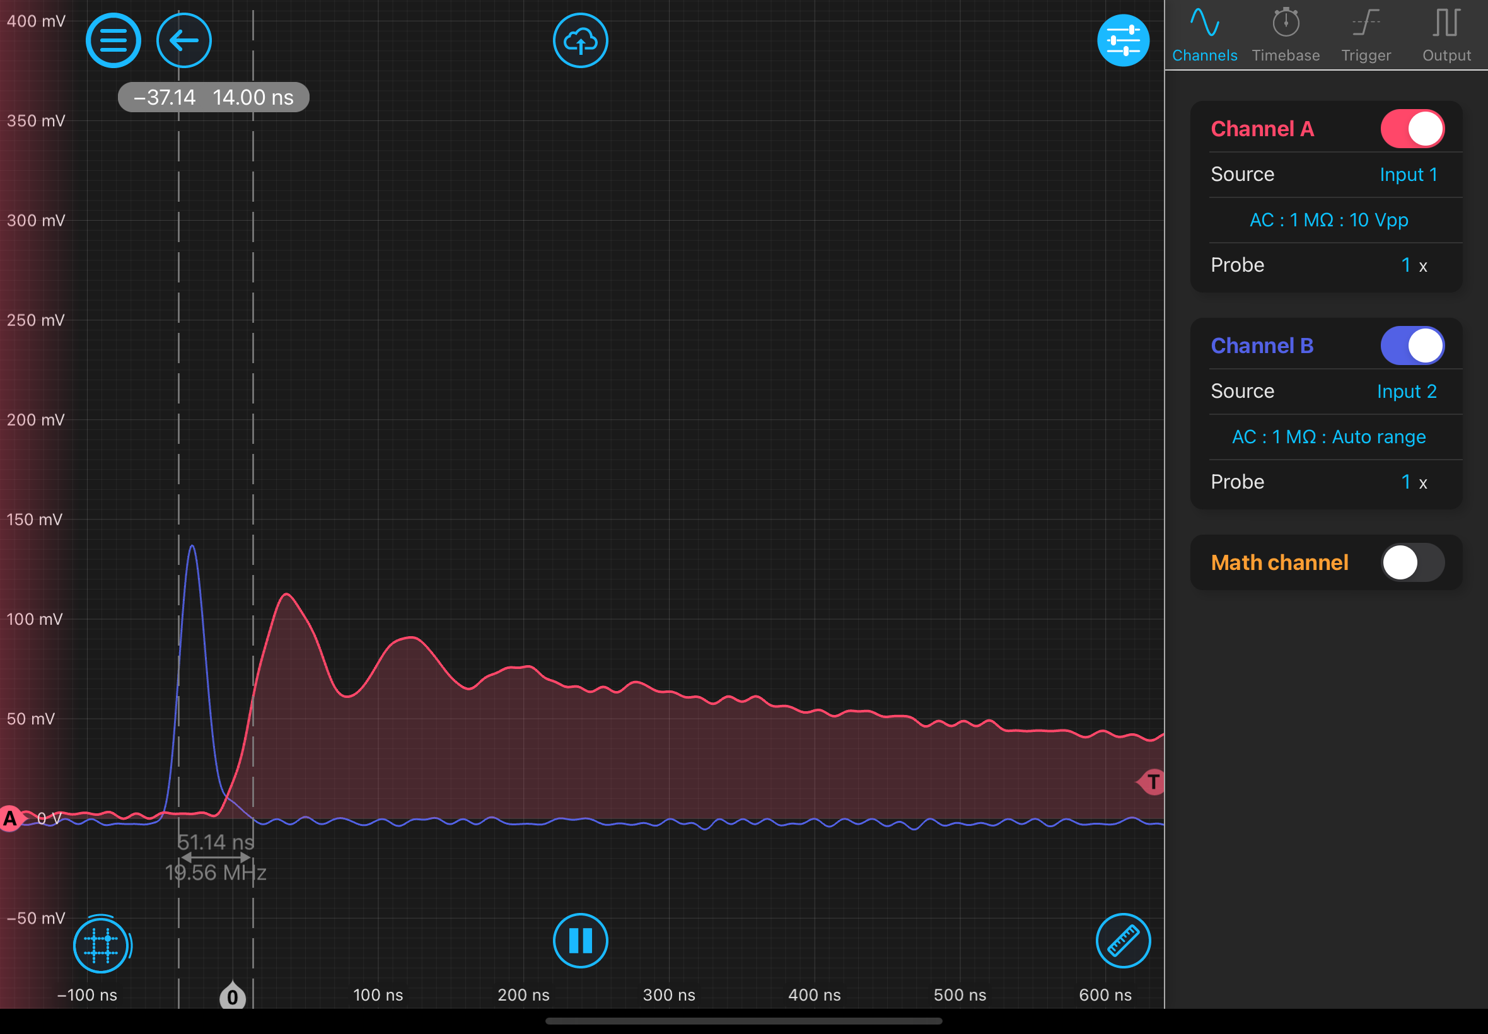The width and height of the screenshot is (1488, 1034).
Task: Click the Channel A heading label
Action: click(x=1262, y=129)
